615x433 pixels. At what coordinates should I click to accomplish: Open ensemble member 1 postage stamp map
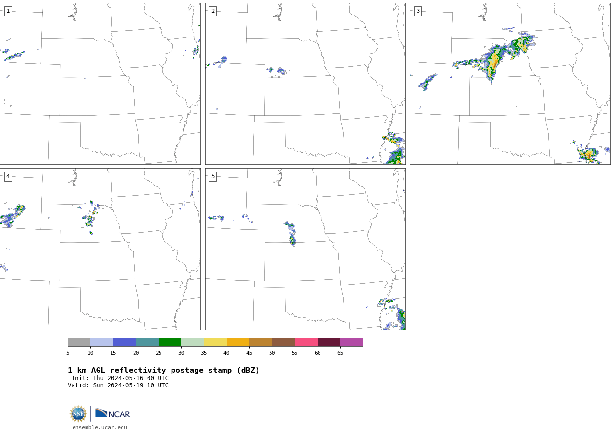click(100, 84)
